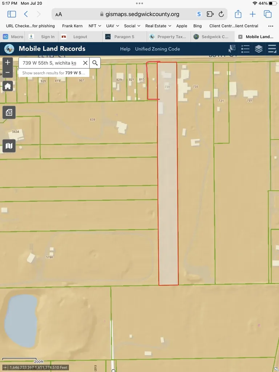Viewport: 279px width, 372px height.
Task: Expand the Real Estate bookmarks folder
Action: click(158, 26)
